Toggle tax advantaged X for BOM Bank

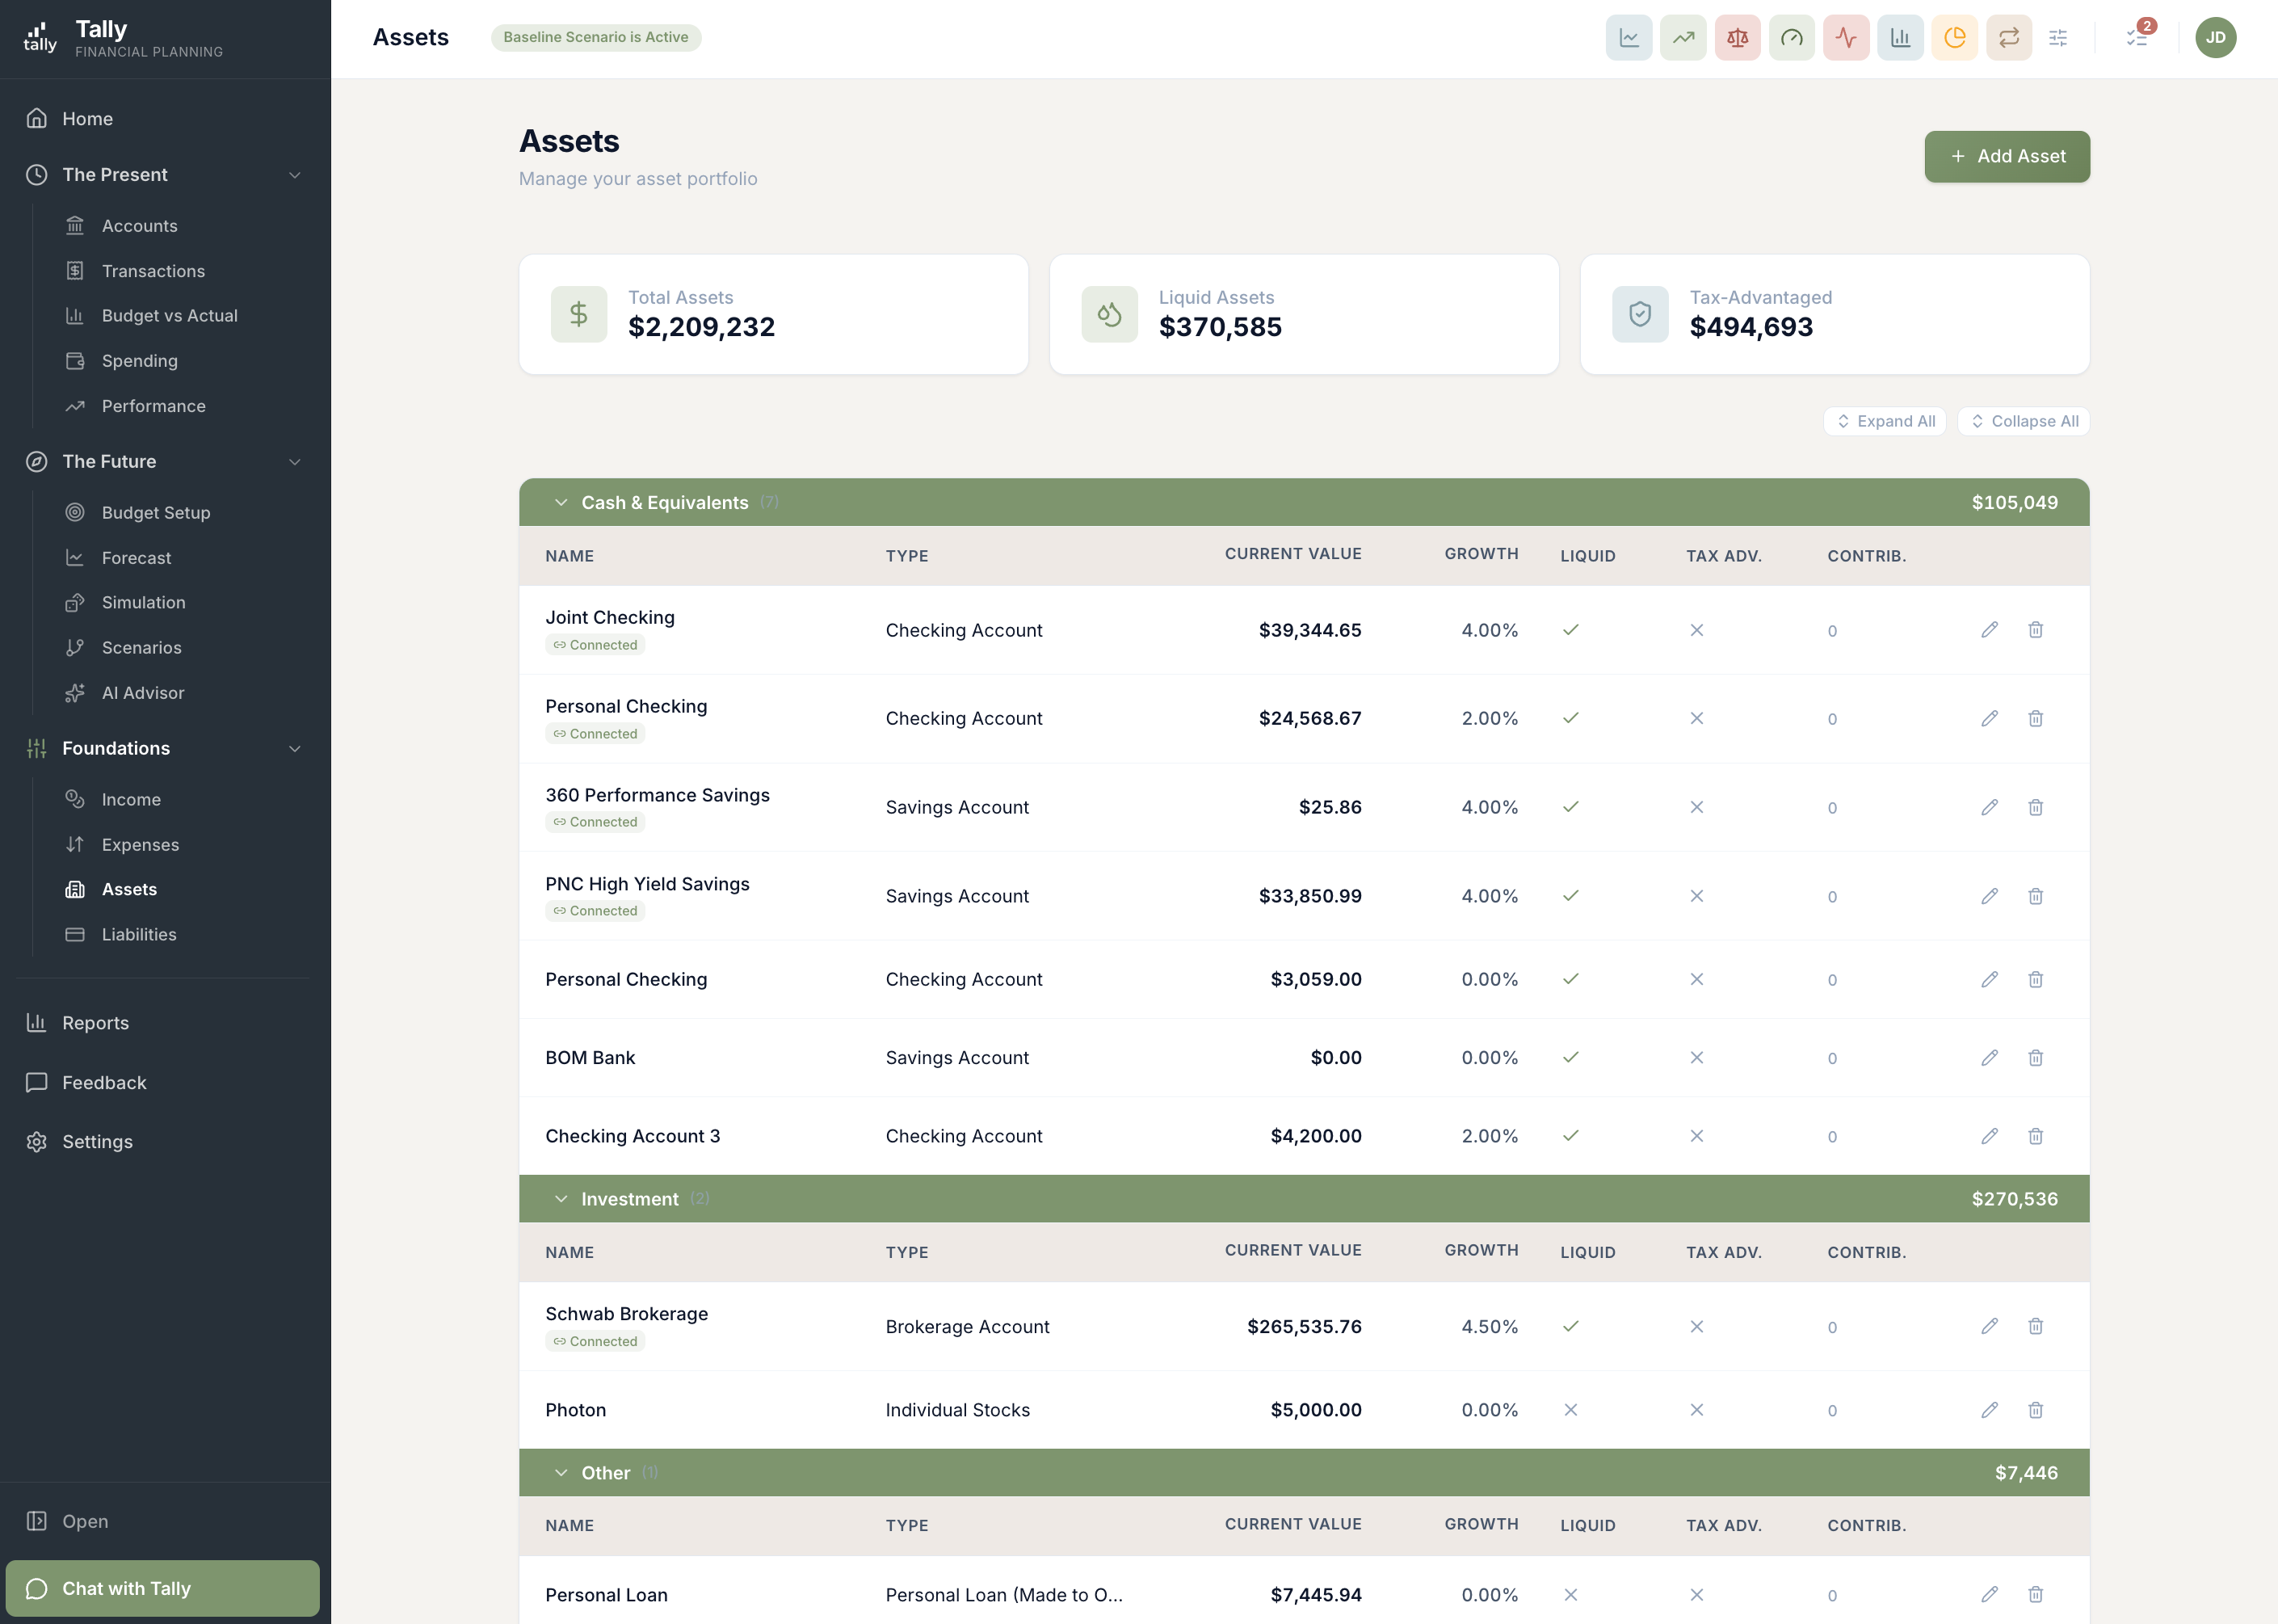[1696, 1057]
